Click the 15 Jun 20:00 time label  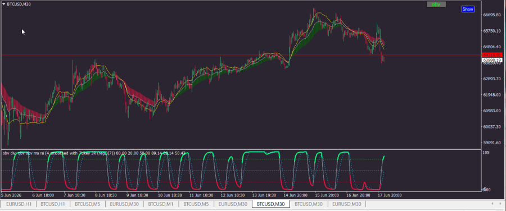click(x=327, y=195)
